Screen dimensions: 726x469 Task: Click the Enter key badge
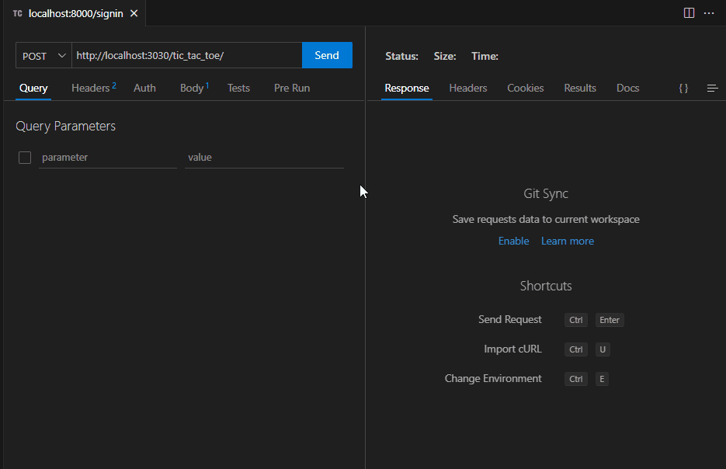click(x=610, y=320)
